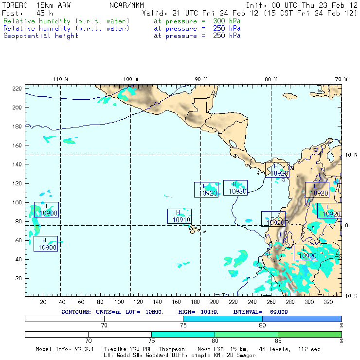Click the 'Noah LSM' text
360x360 pixels.
[211, 349]
